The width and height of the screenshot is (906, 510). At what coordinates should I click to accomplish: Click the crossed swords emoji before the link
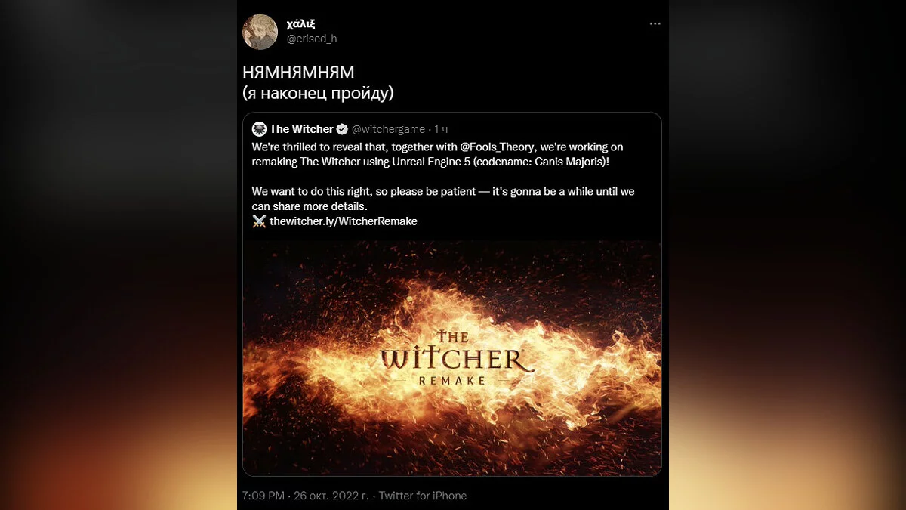tap(259, 221)
